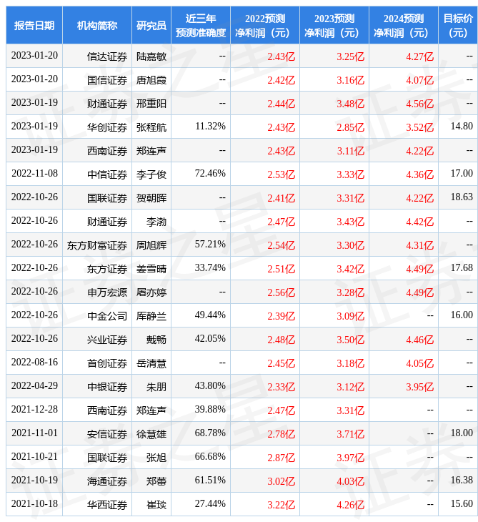Click the 33.74% accuracy value

[x=210, y=268]
